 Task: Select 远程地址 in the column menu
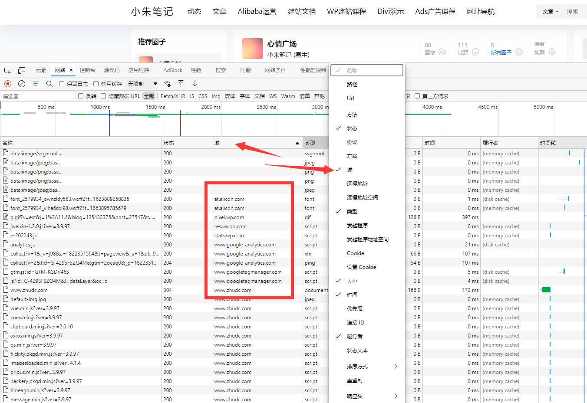(357, 184)
